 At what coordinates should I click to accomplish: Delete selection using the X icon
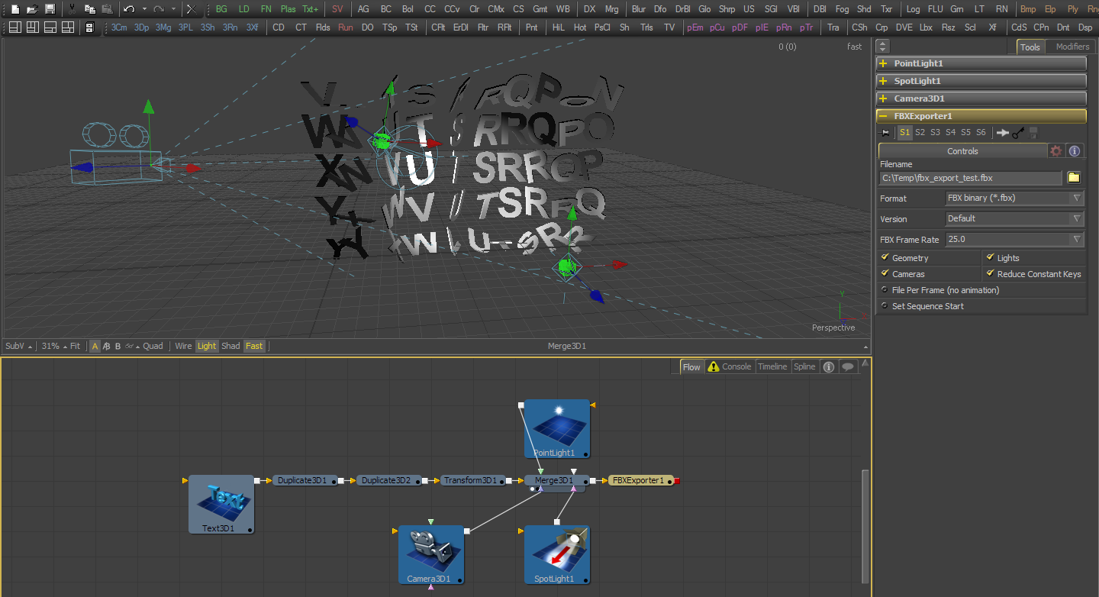pos(191,9)
